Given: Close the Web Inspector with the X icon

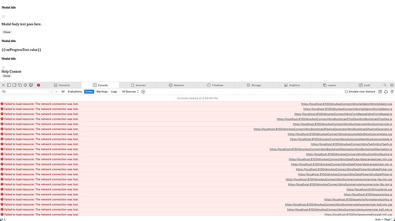Looking at the screenshot, I should coord(3,85).
